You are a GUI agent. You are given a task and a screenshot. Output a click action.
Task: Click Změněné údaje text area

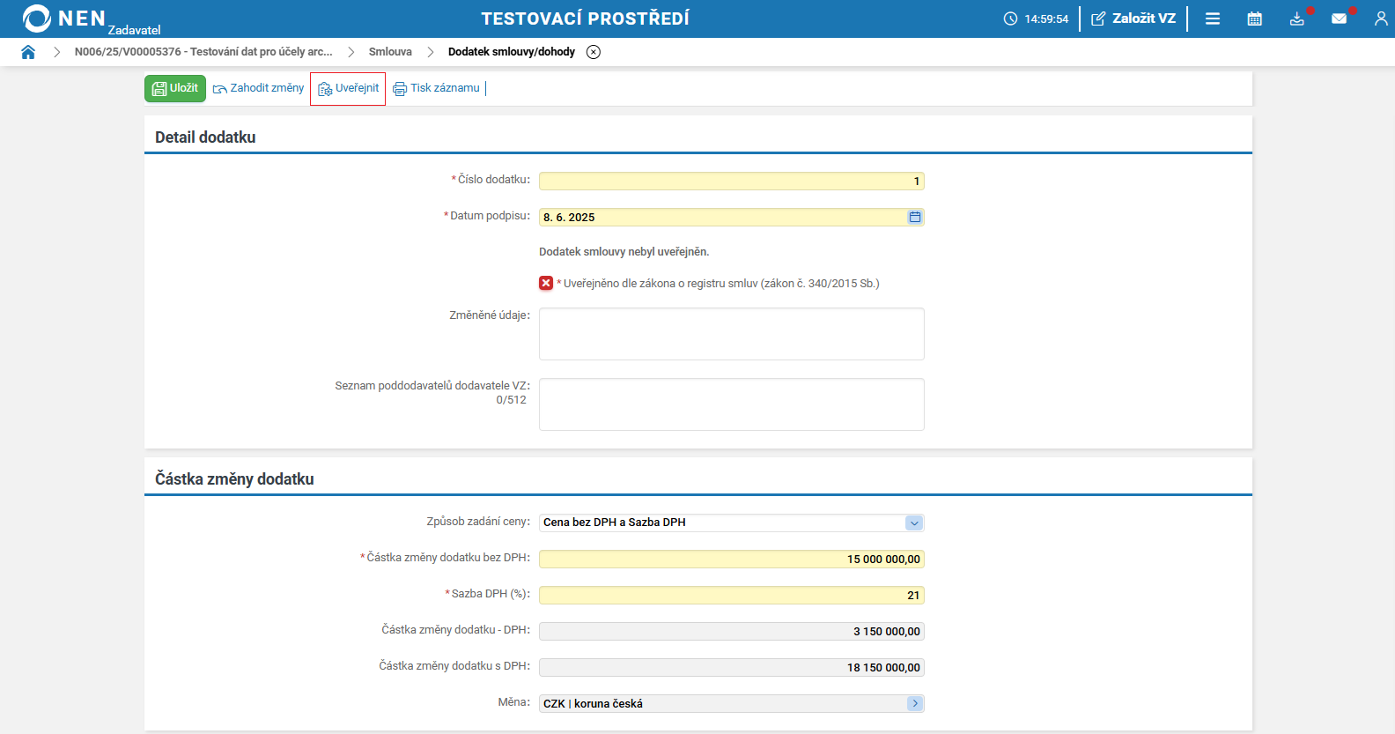[x=732, y=334]
